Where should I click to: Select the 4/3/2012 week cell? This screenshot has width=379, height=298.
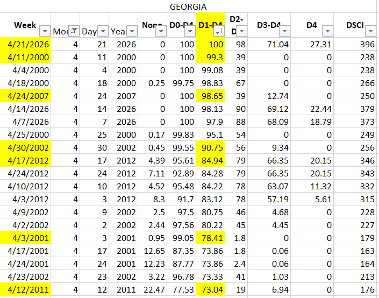coord(25,199)
